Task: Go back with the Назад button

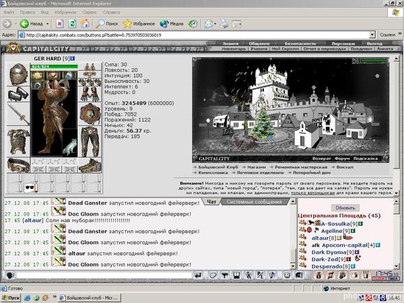Action: [x=32, y=24]
